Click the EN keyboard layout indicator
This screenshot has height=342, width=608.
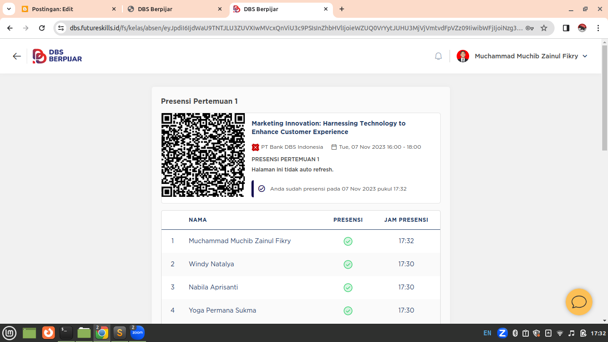click(x=487, y=333)
